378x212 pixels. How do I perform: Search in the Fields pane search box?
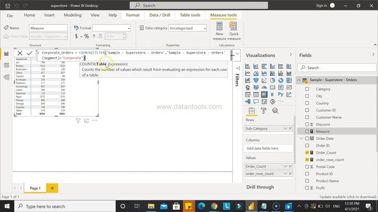tap(337, 68)
